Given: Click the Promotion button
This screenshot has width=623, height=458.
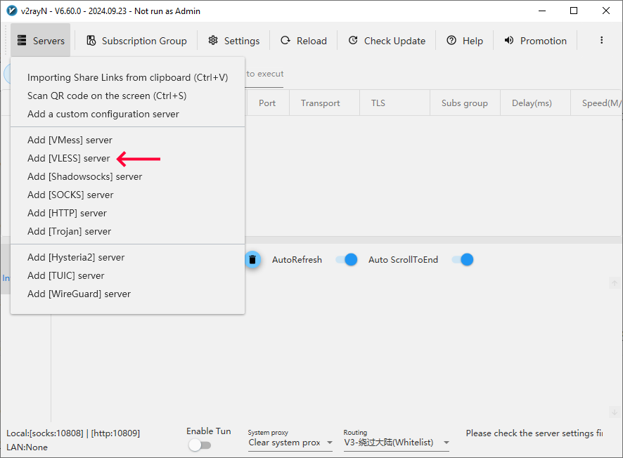Looking at the screenshot, I should [536, 41].
